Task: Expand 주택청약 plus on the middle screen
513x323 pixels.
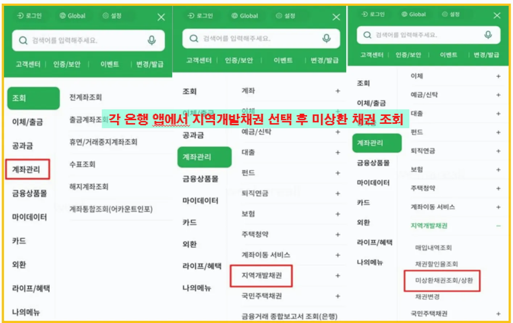Action: pyautogui.click(x=338, y=235)
